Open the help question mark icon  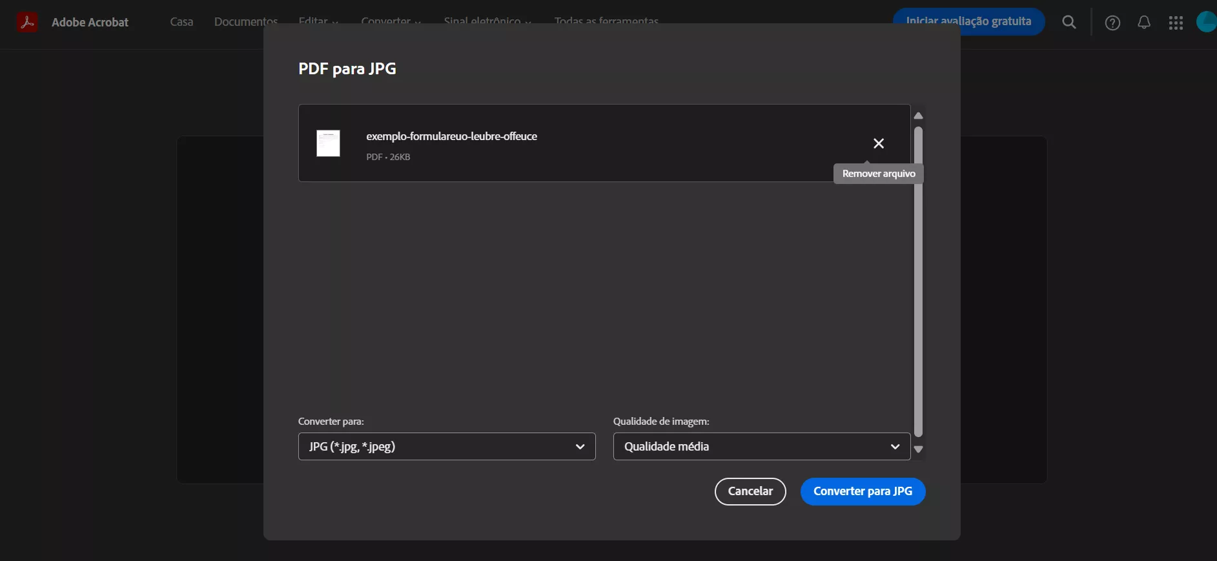[x=1112, y=23]
